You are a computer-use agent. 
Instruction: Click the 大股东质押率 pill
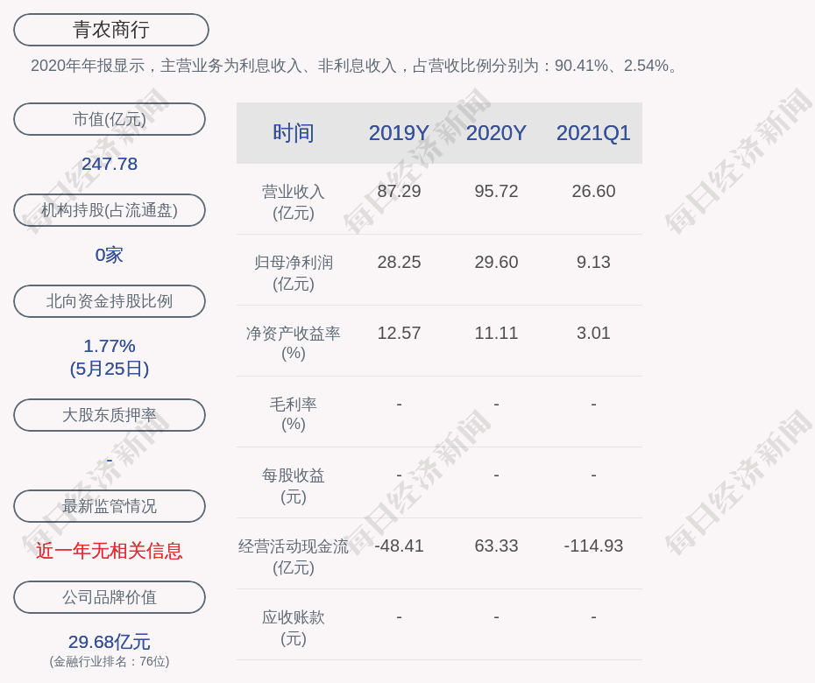(110, 414)
